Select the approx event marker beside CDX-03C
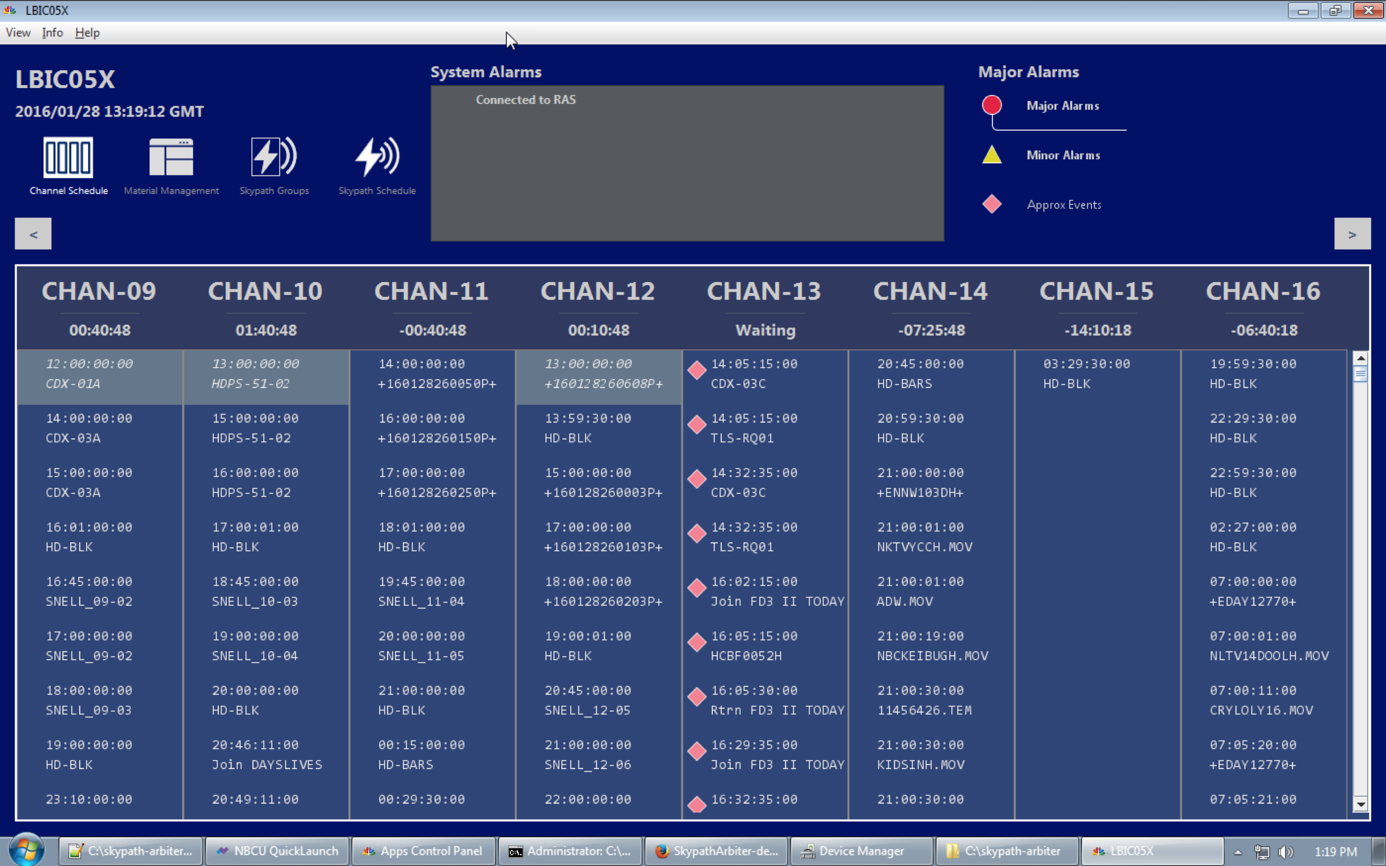 pos(696,370)
